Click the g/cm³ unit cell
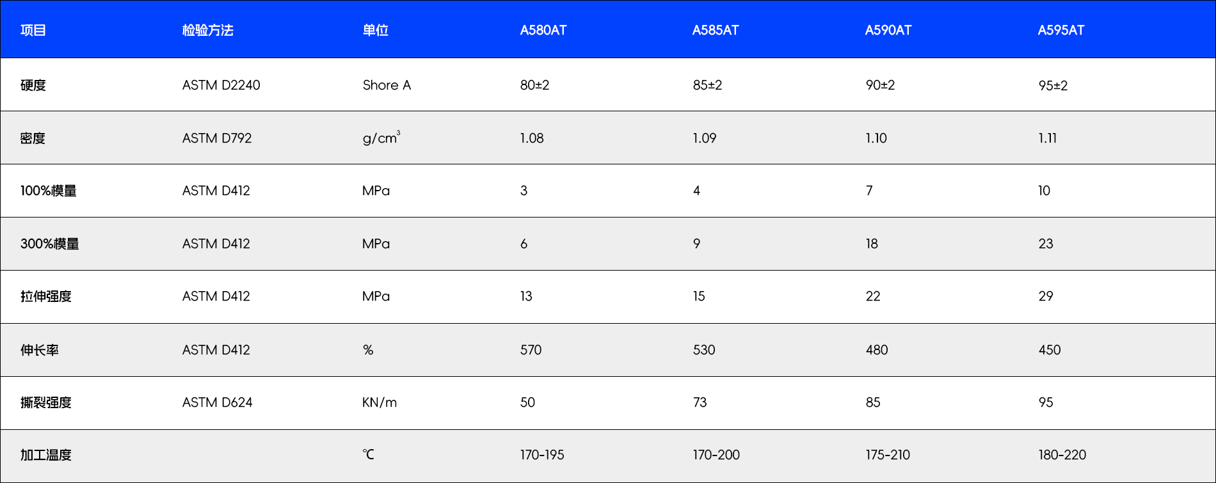1216x483 pixels. click(x=381, y=138)
